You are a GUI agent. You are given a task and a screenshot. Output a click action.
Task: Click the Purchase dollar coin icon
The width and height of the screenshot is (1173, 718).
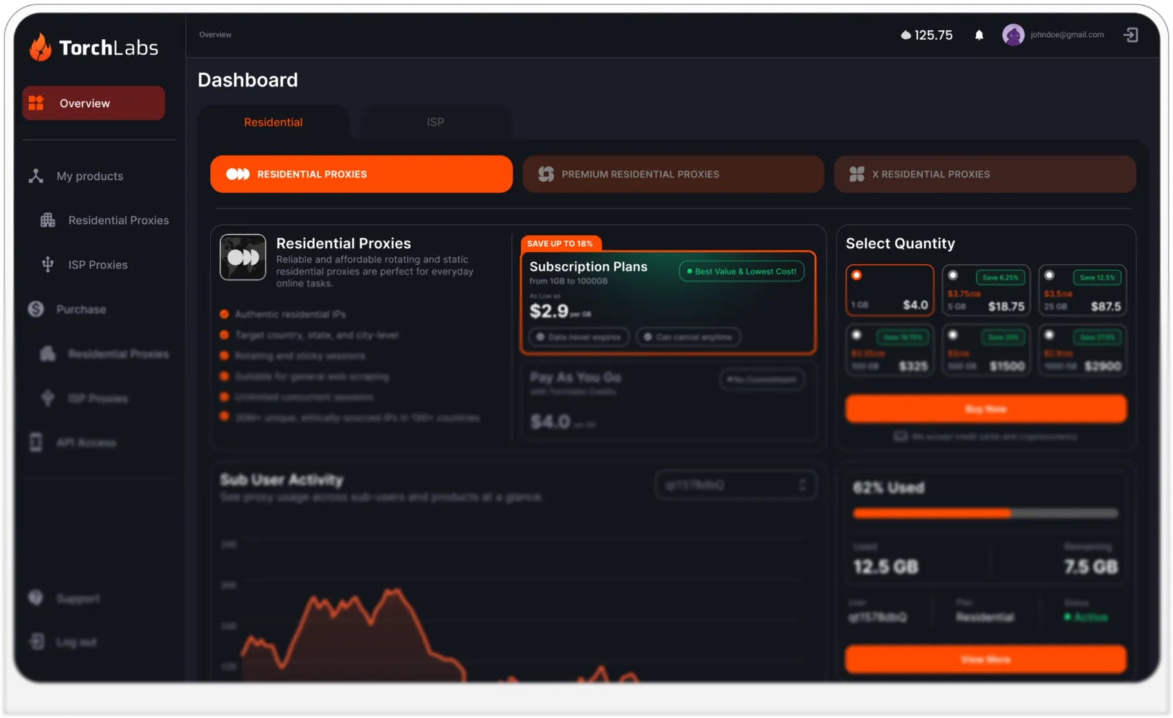tap(36, 309)
